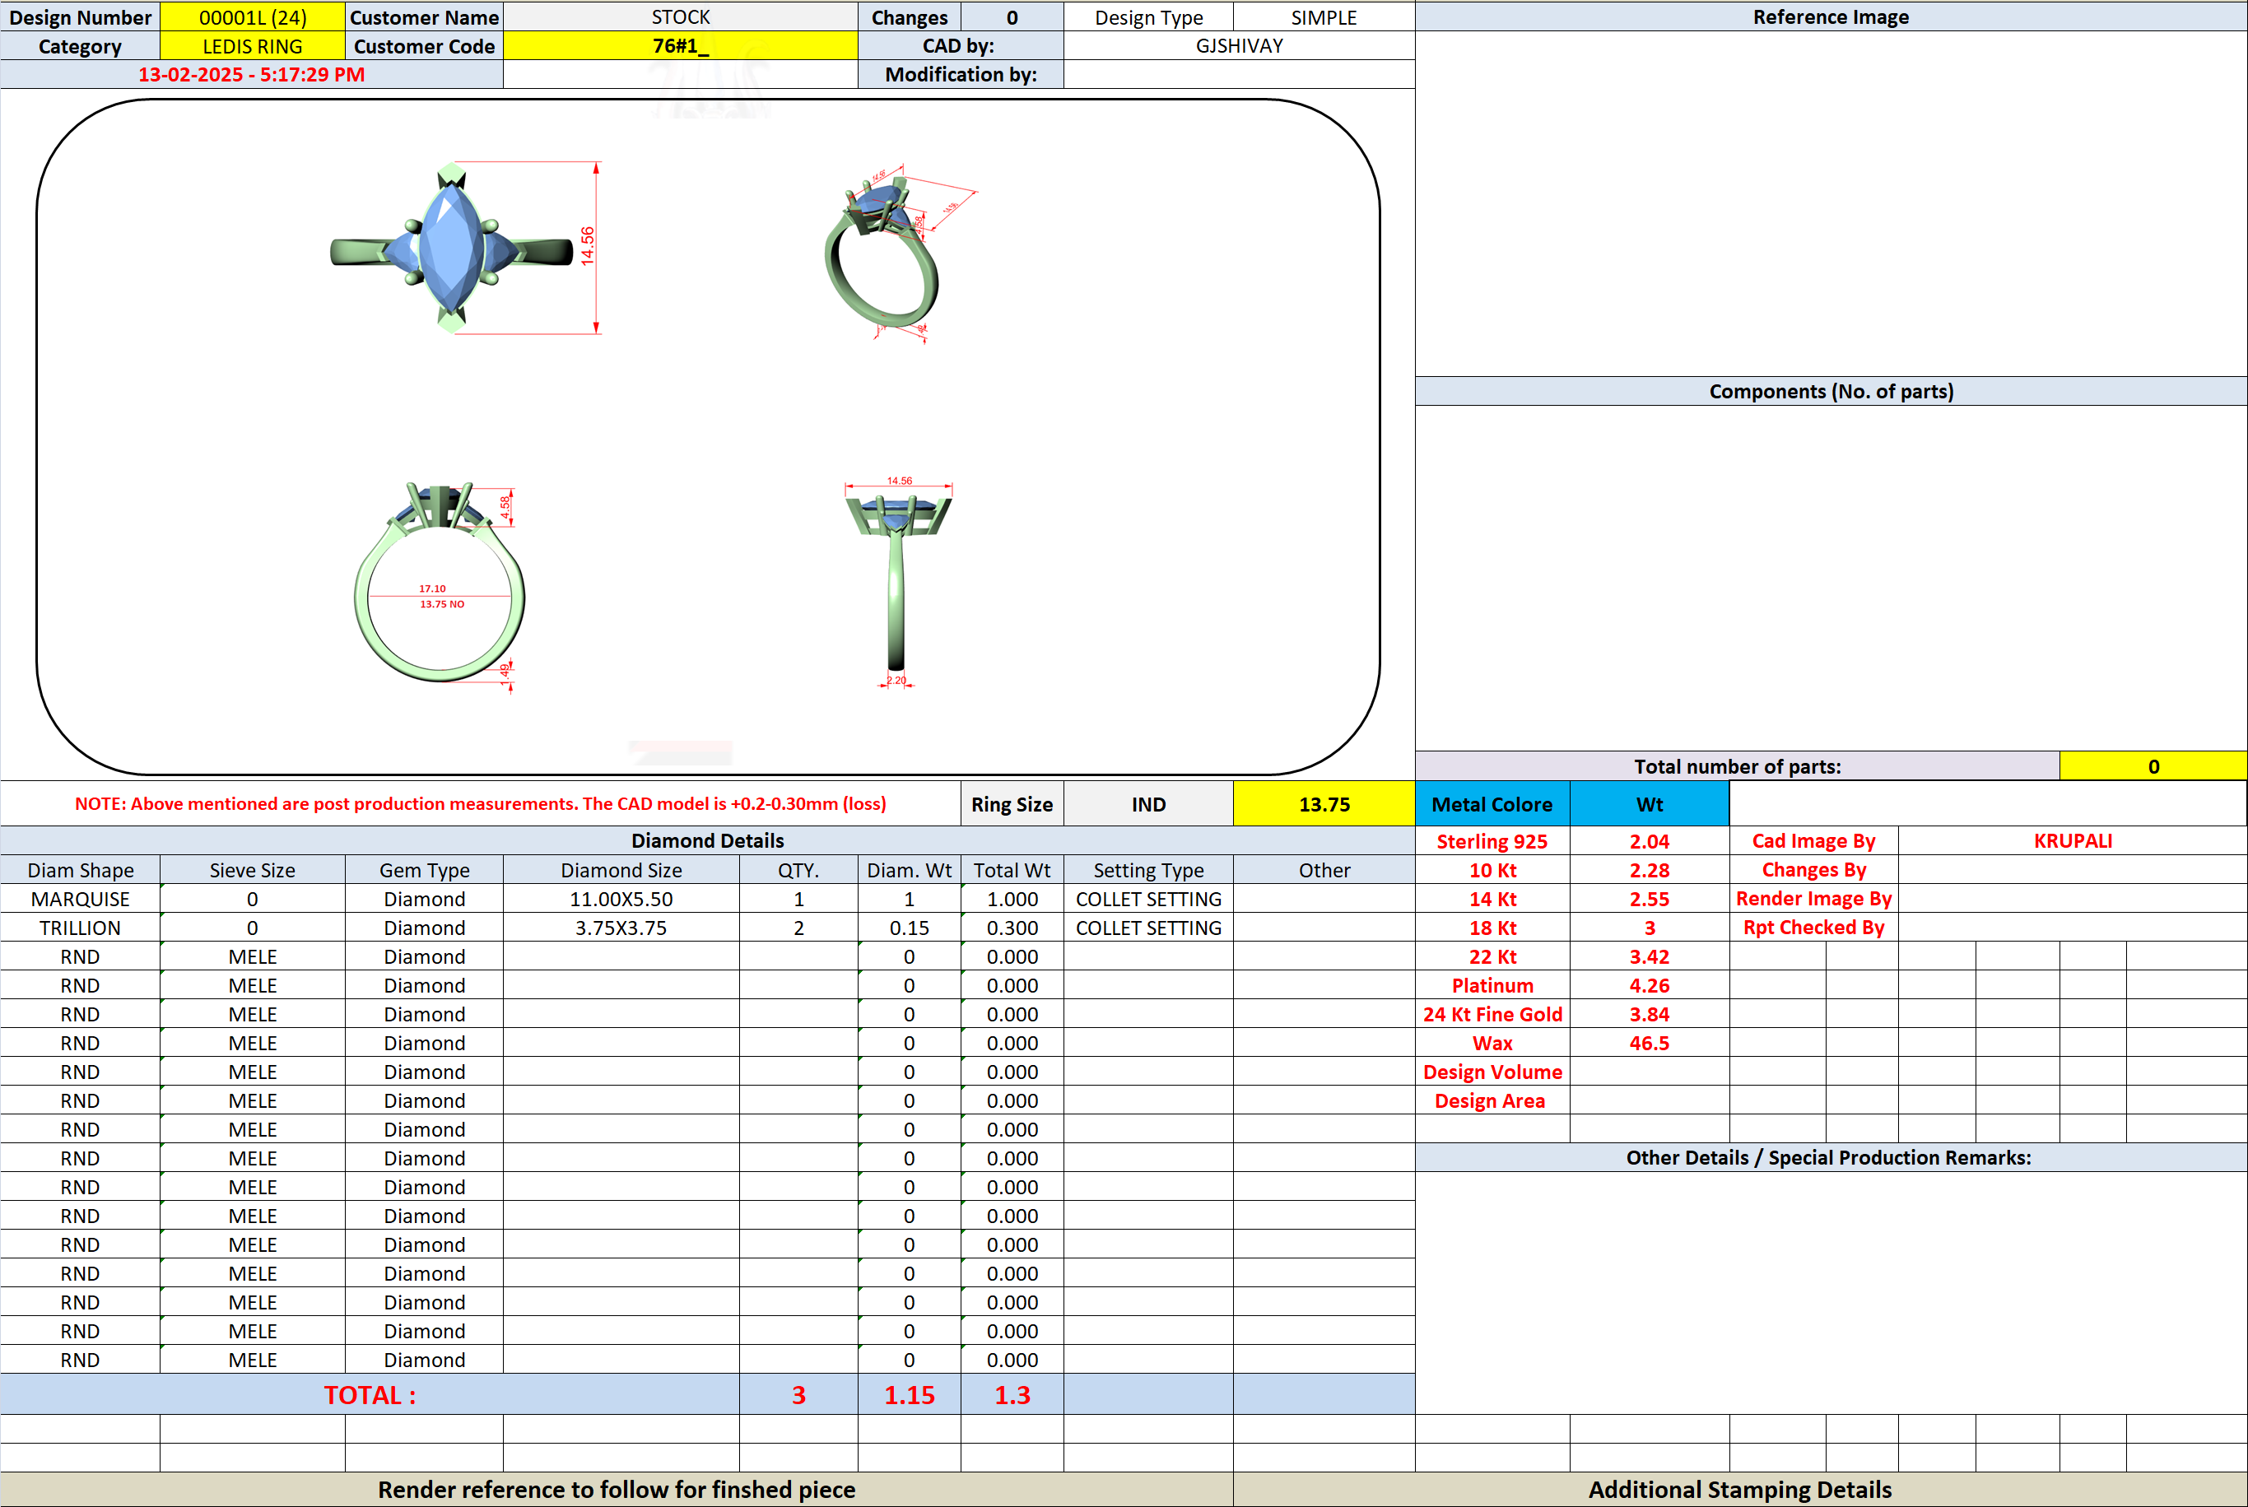
Task: Click the Render Image By label
Action: (1813, 899)
